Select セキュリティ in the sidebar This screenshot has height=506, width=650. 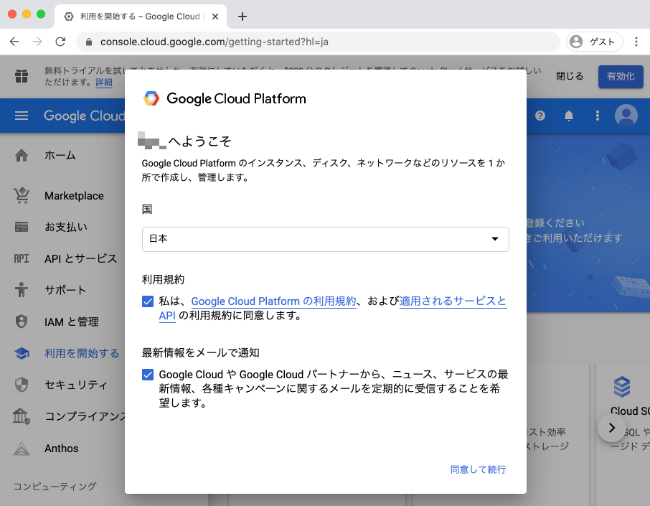click(76, 385)
